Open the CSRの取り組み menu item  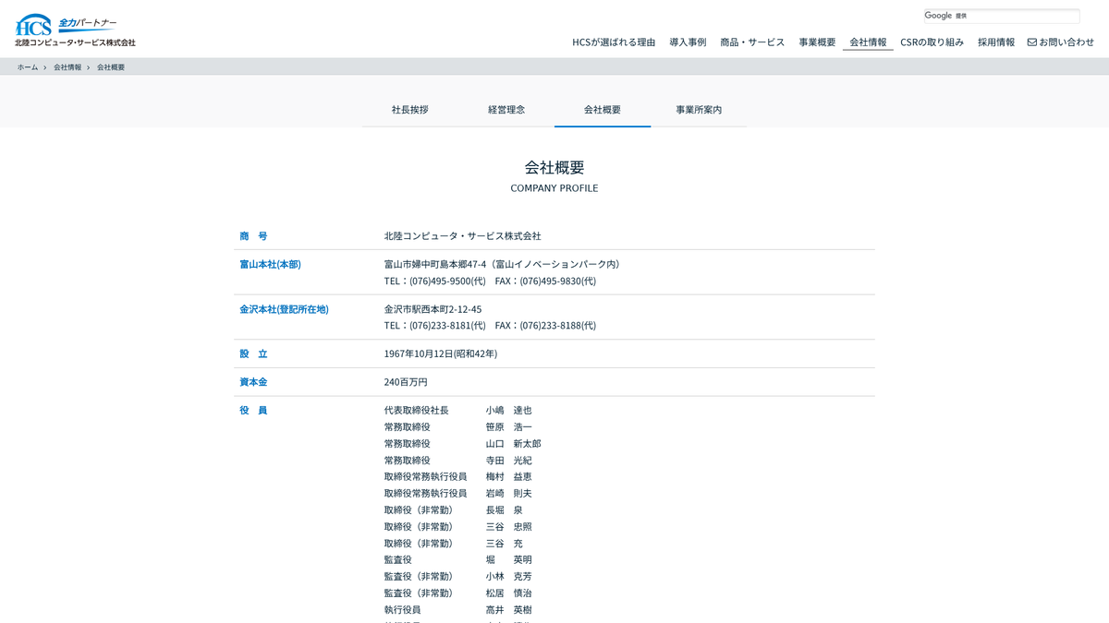932,42
